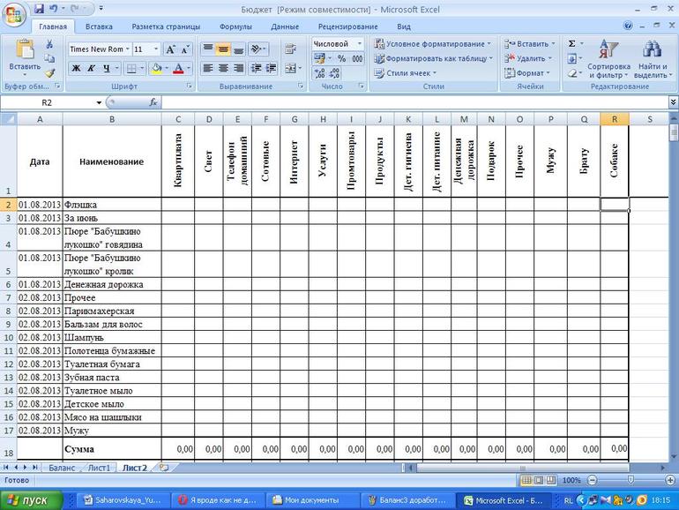Open Find and Select (Найти и выделить)
The image size is (679, 510).
pyautogui.click(x=652, y=58)
